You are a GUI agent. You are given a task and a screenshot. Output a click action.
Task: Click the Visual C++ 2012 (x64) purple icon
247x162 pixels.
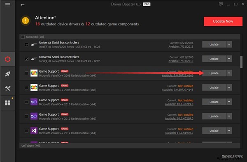(x=34, y=130)
